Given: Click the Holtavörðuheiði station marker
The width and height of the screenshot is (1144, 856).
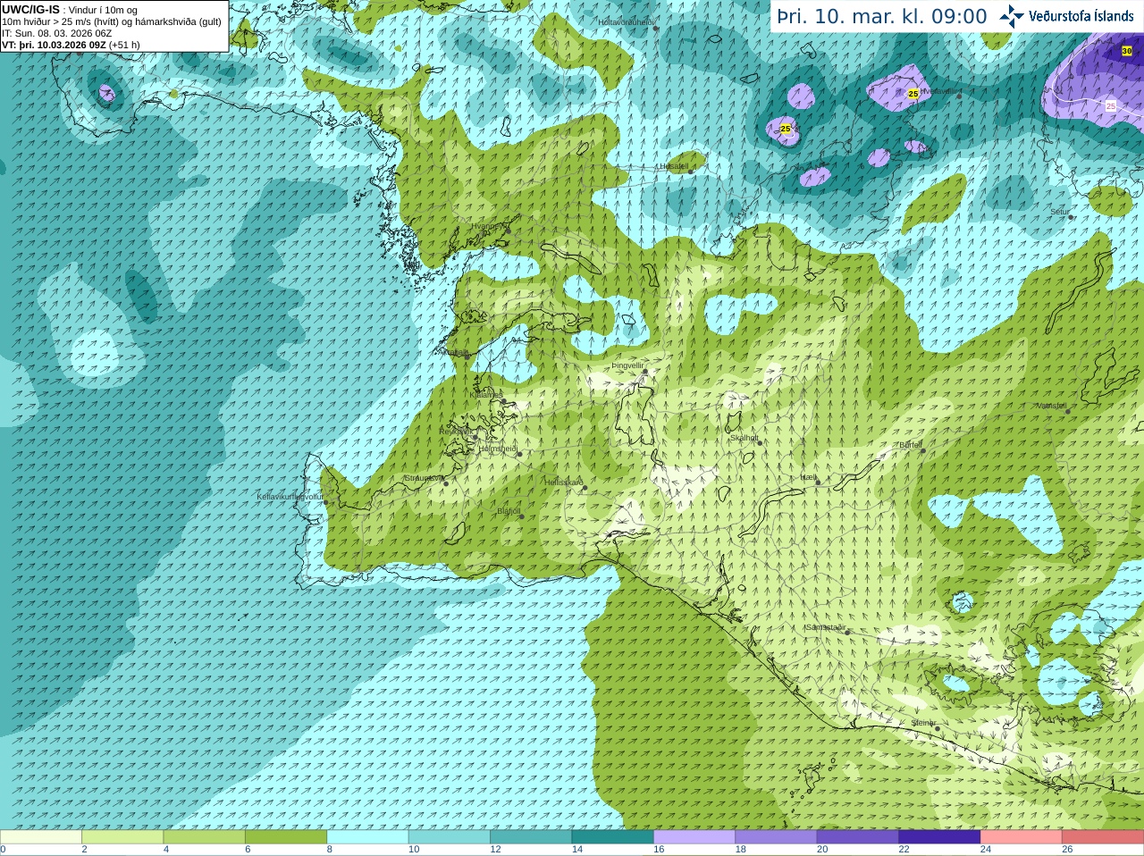Looking at the screenshot, I should tap(655, 28).
